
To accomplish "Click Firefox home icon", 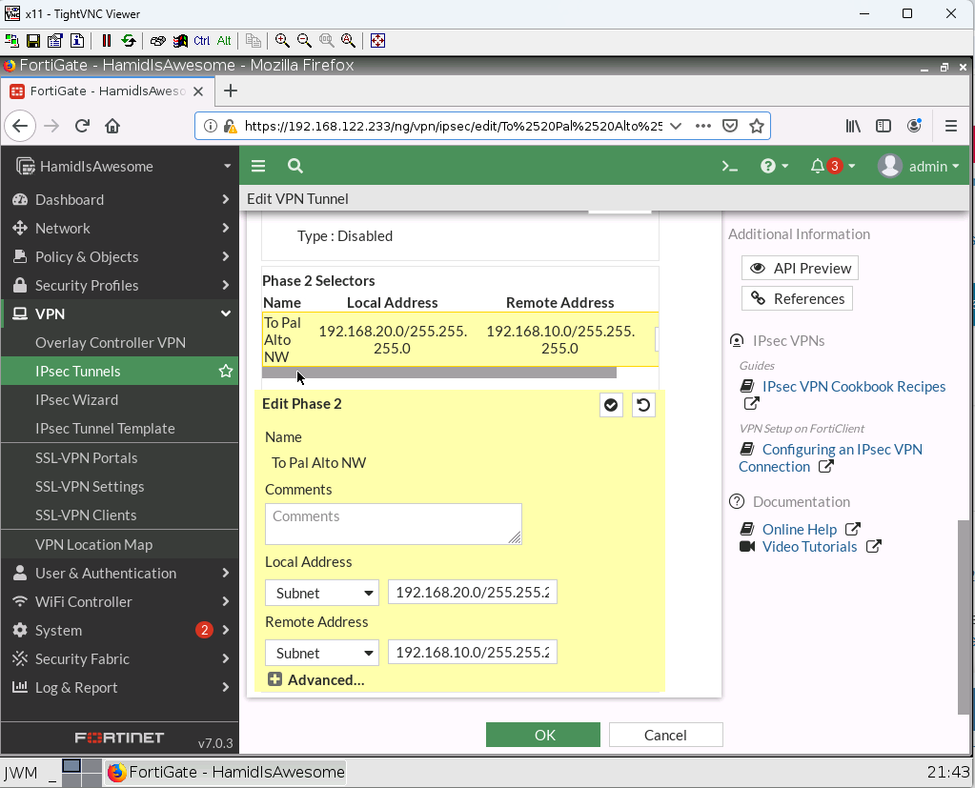I will pyautogui.click(x=112, y=126).
